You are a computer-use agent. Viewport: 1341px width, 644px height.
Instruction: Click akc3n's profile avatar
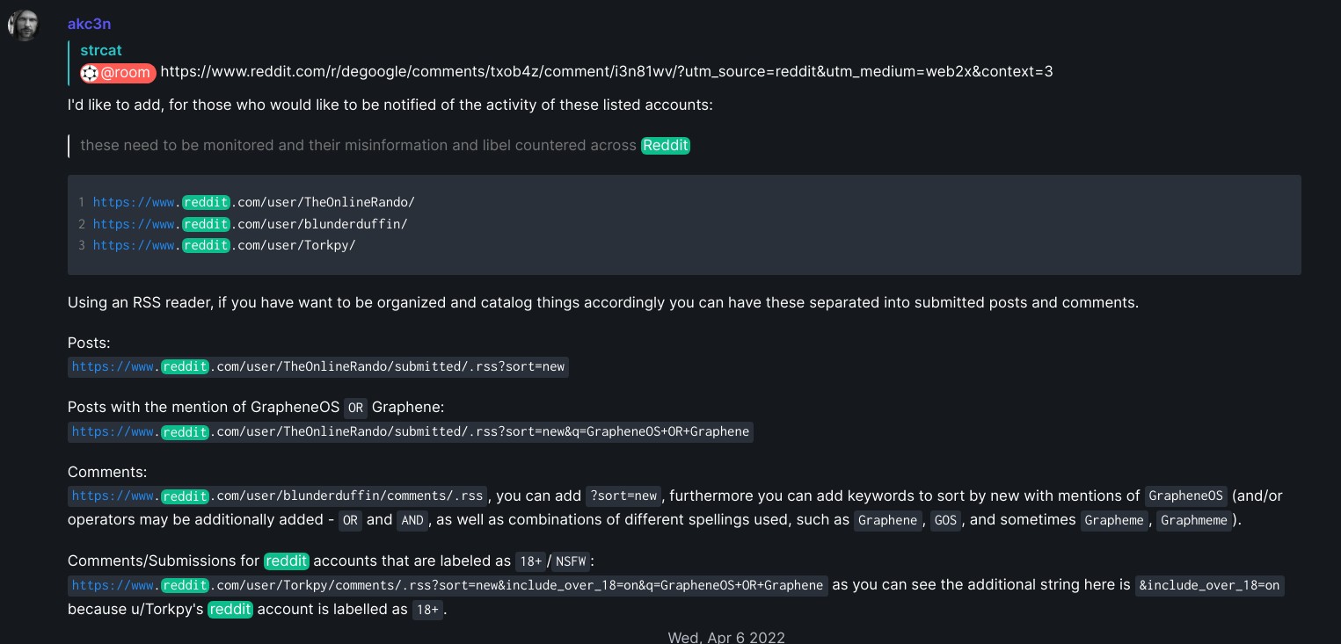click(x=24, y=25)
